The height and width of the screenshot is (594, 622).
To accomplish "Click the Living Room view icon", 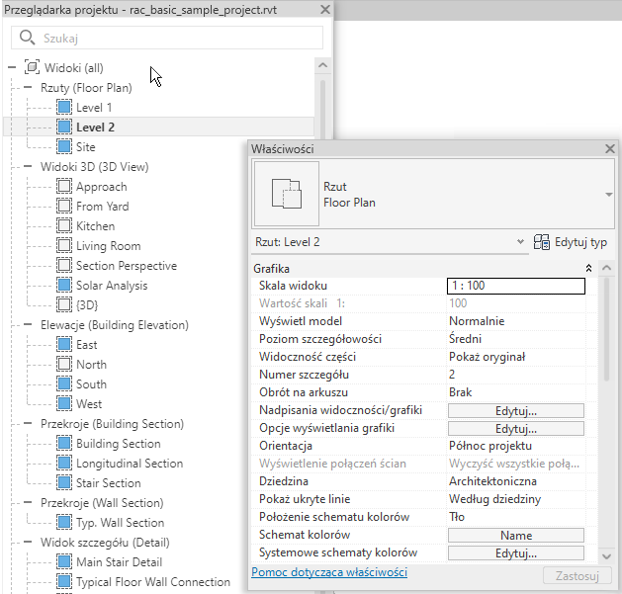I will point(64,245).
